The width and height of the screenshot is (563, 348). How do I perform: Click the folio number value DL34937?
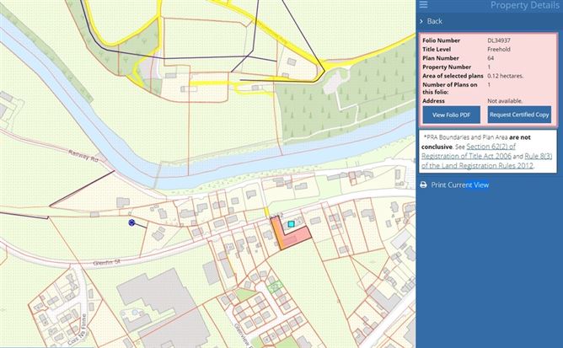pyautogui.click(x=499, y=40)
